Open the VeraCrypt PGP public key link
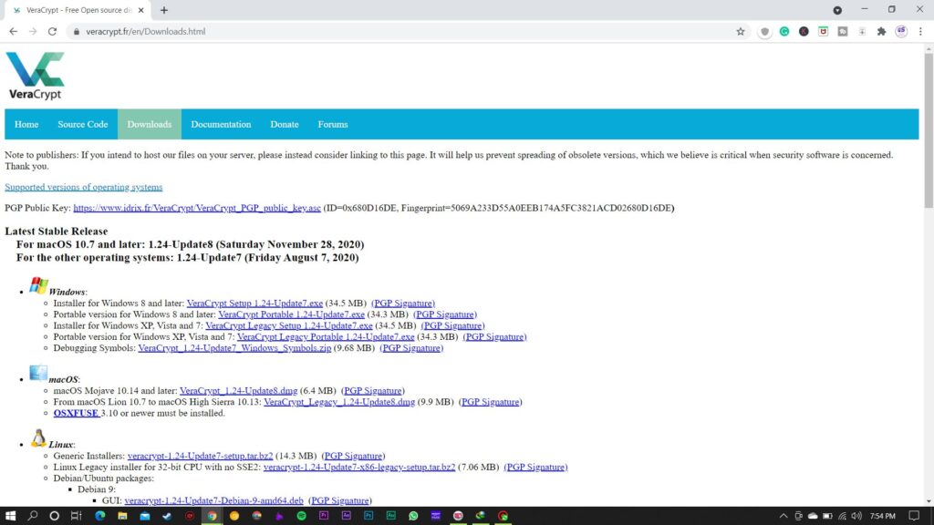This screenshot has width=934, height=525. tap(197, 208)
